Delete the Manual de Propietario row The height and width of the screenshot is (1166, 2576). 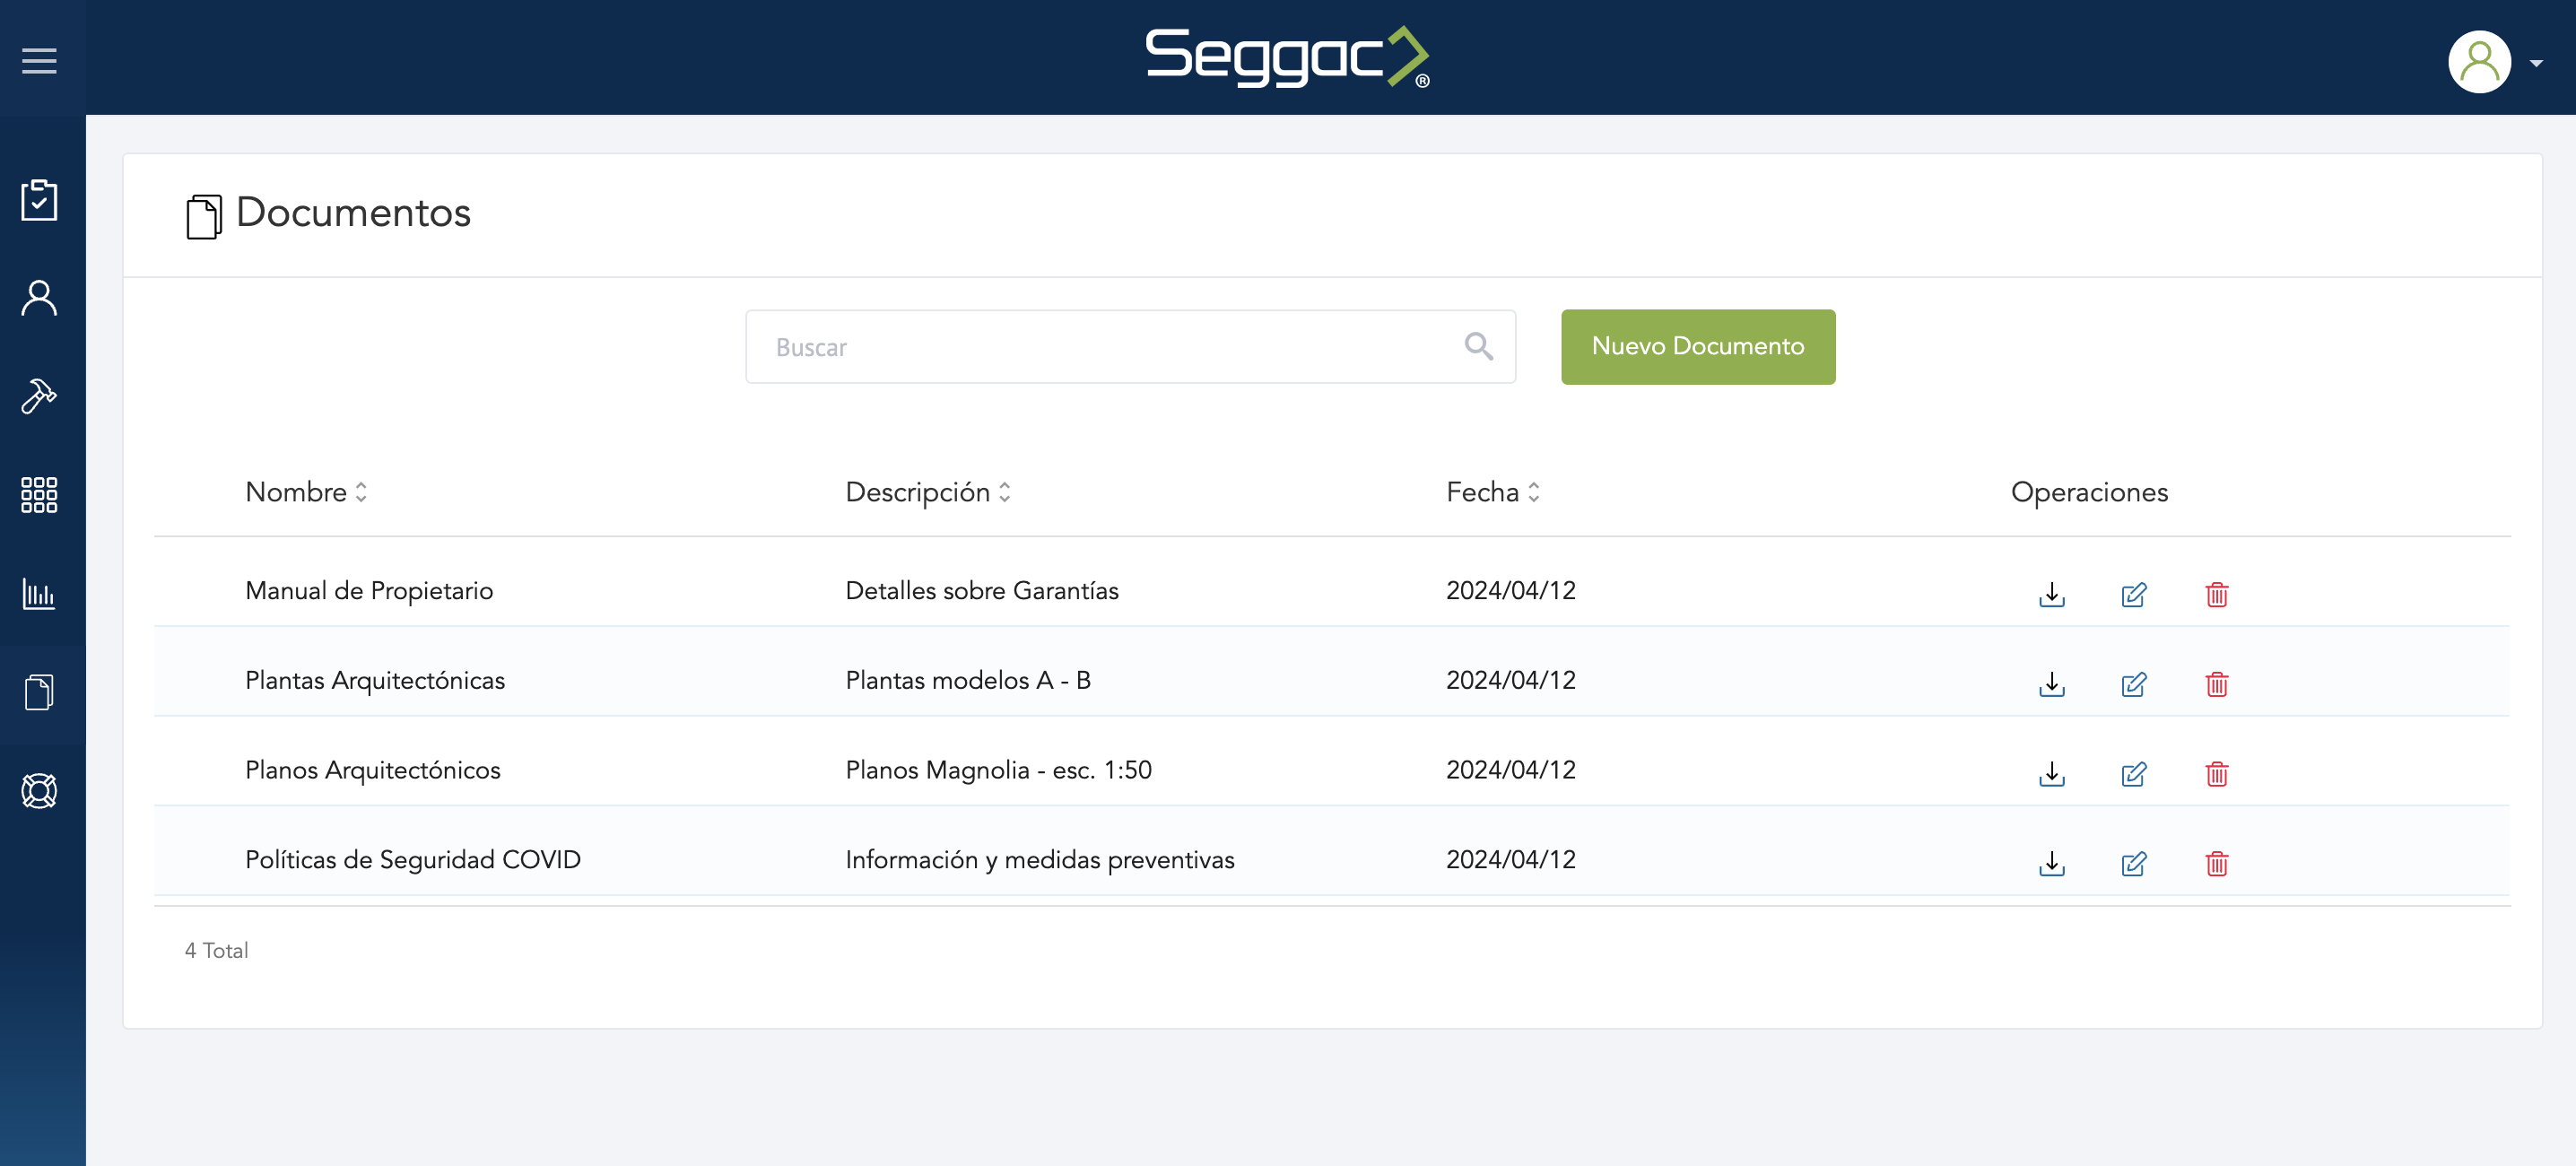2216,594
